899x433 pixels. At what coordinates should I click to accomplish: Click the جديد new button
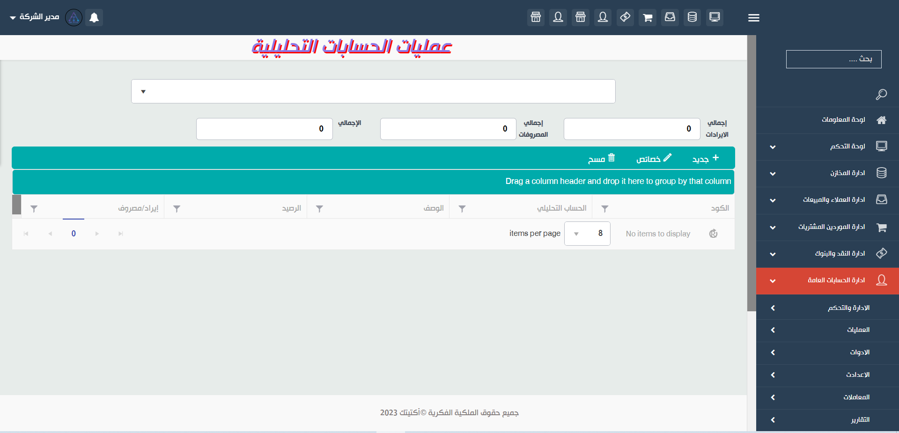pyautogui.click(x=706, y=159)
